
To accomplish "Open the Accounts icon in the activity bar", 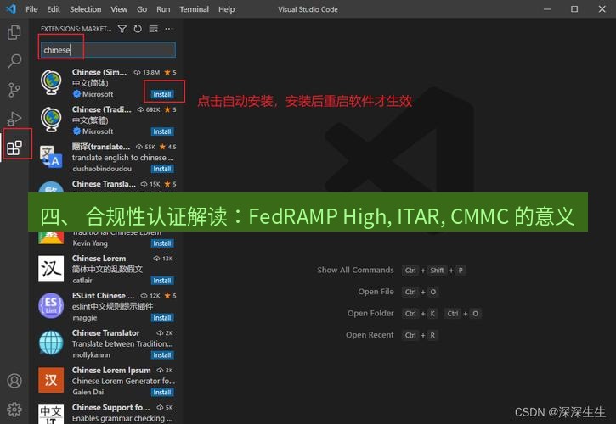I will coord(14,381).
